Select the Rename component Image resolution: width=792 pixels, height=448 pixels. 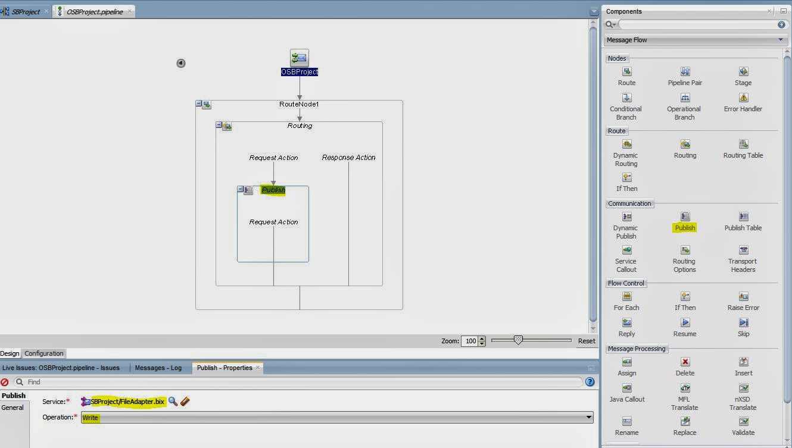pyautogui.click(x=626, y=426)
